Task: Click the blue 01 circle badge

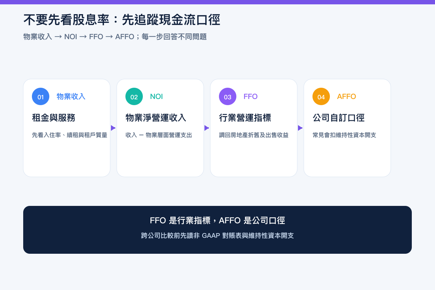Action: click(x=41, y=97)
